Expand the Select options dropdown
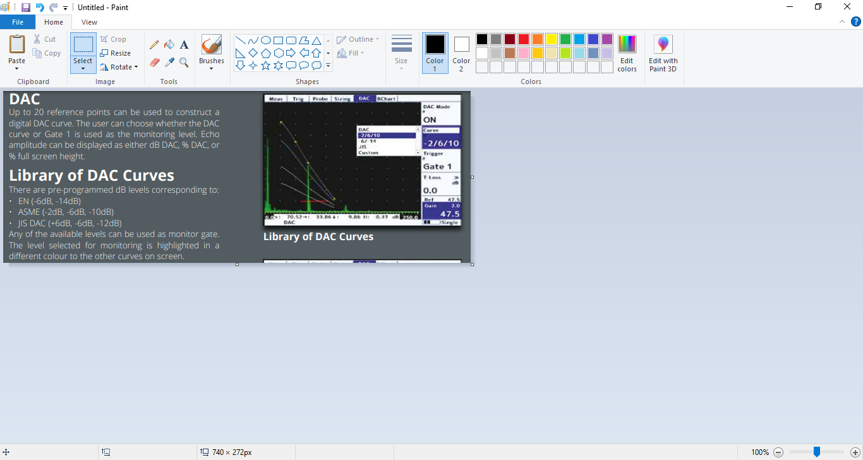Viewport: 863px width, 460px height. pos(83,68)
